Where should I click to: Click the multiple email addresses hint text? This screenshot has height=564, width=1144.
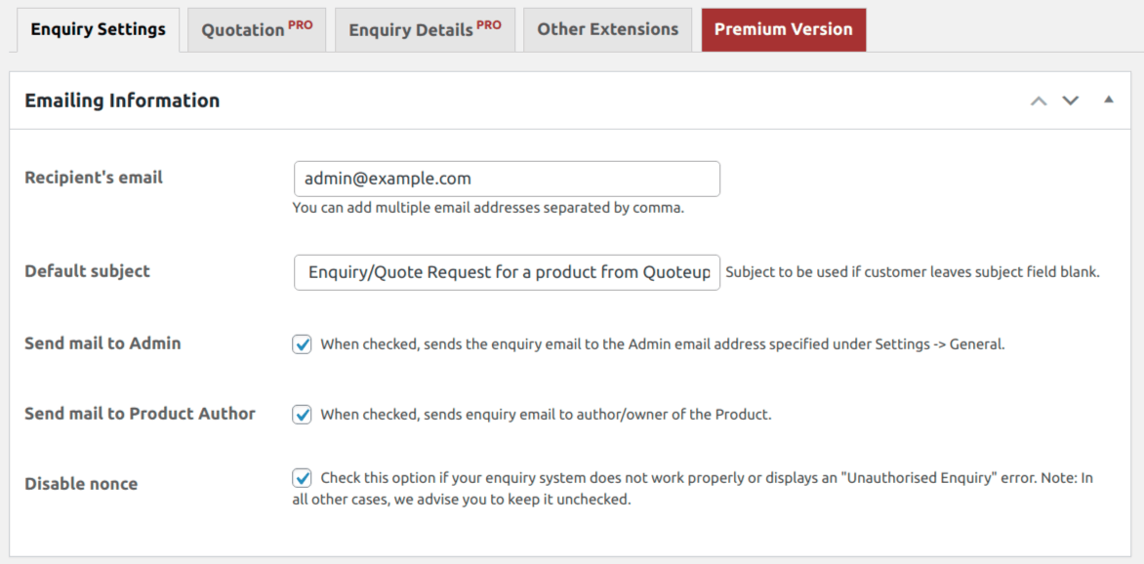point(488,208)
